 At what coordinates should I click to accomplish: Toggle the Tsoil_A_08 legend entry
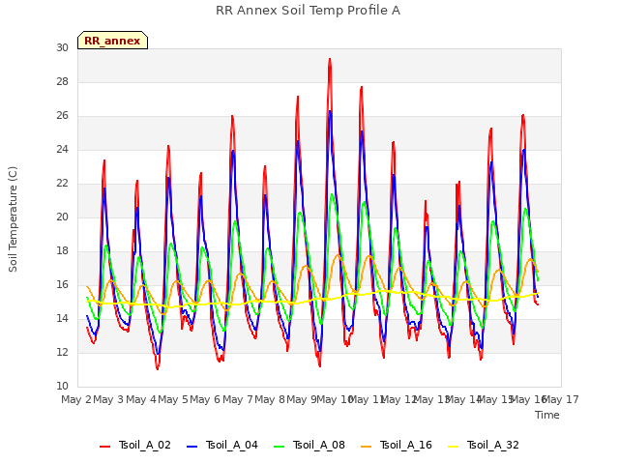(x=309, y=446)
